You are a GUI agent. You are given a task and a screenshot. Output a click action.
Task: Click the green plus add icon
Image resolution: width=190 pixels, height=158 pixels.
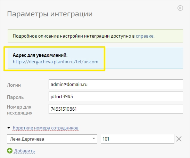(x=10, y=151)
